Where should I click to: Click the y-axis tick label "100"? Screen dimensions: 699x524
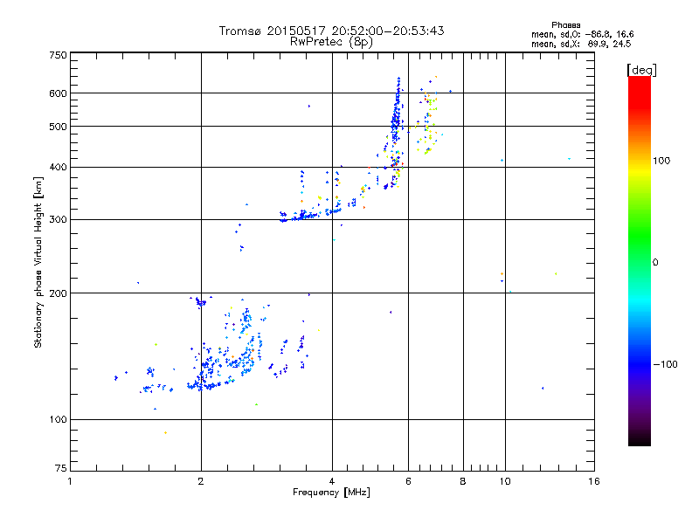(58, 420)
